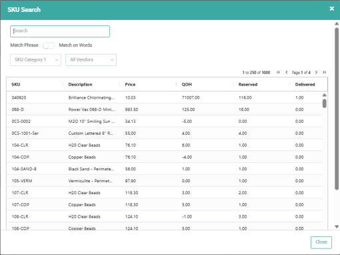Image resolution: width=340 pixels, height=255 pixels.
Task: Click price 10.03
Action: click(130, 97)
